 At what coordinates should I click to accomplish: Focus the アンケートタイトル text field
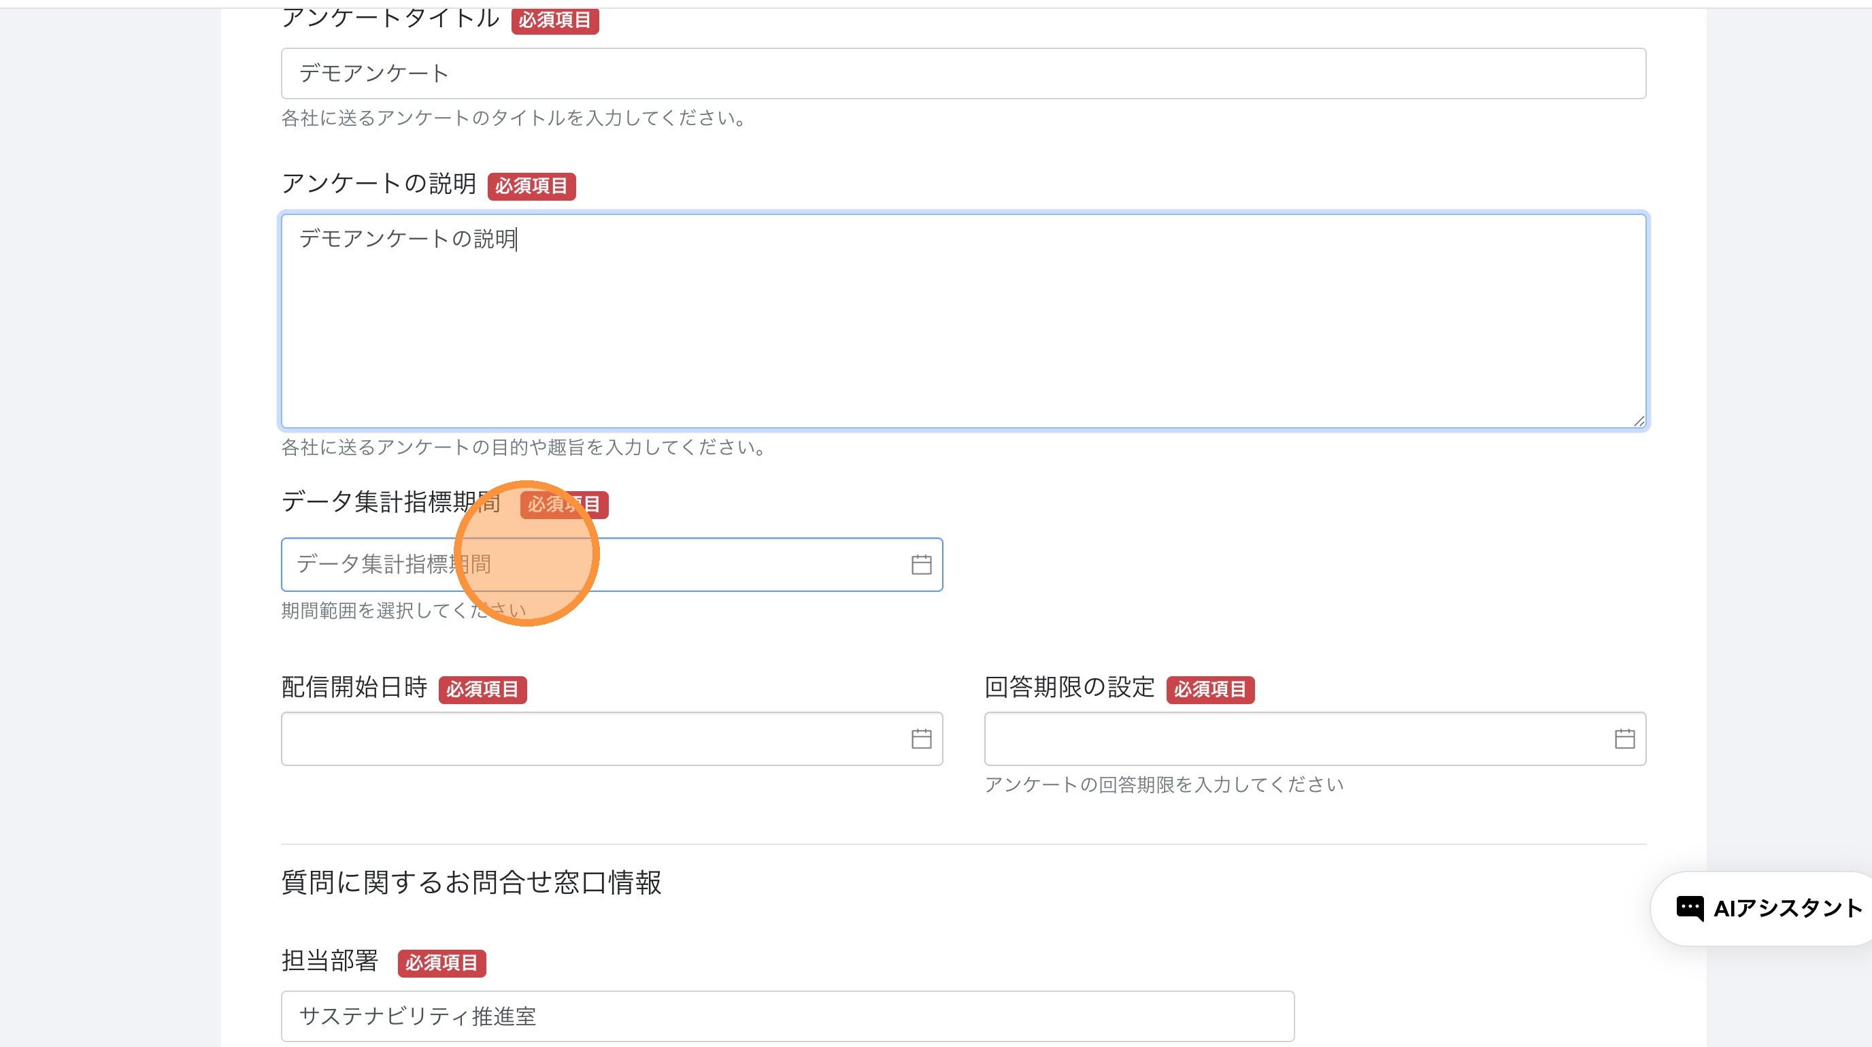click(963, 73)
